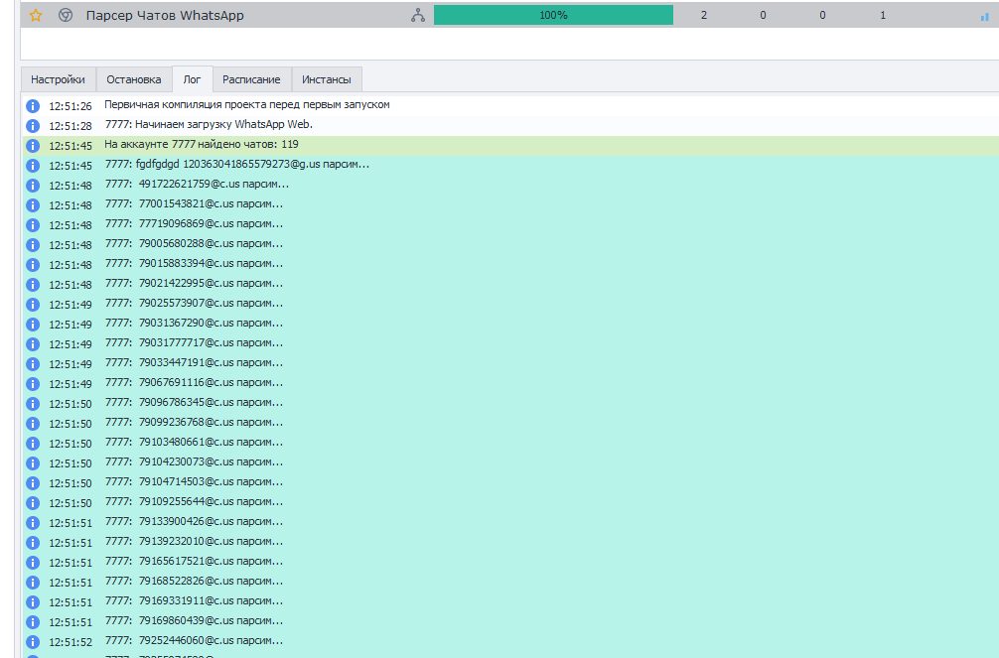Open the Инстансы tab
The image size is (999, 658).
coord(326,79)
